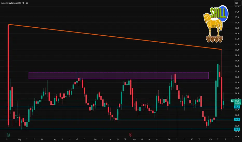Select the 130.83 horizontal line price label

tap(237, 129)
